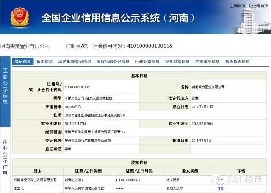The height and width of the screenshot is (193, 271).
Task: Click shareholder 河南省爱克实业发展有限公司
Action: pyautogui.click(x=35, y=180)
